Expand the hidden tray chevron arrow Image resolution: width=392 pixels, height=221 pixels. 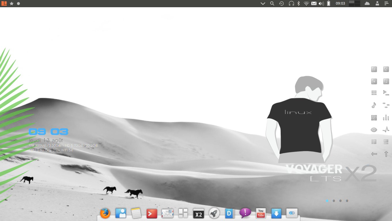click(x=263, y=3)
